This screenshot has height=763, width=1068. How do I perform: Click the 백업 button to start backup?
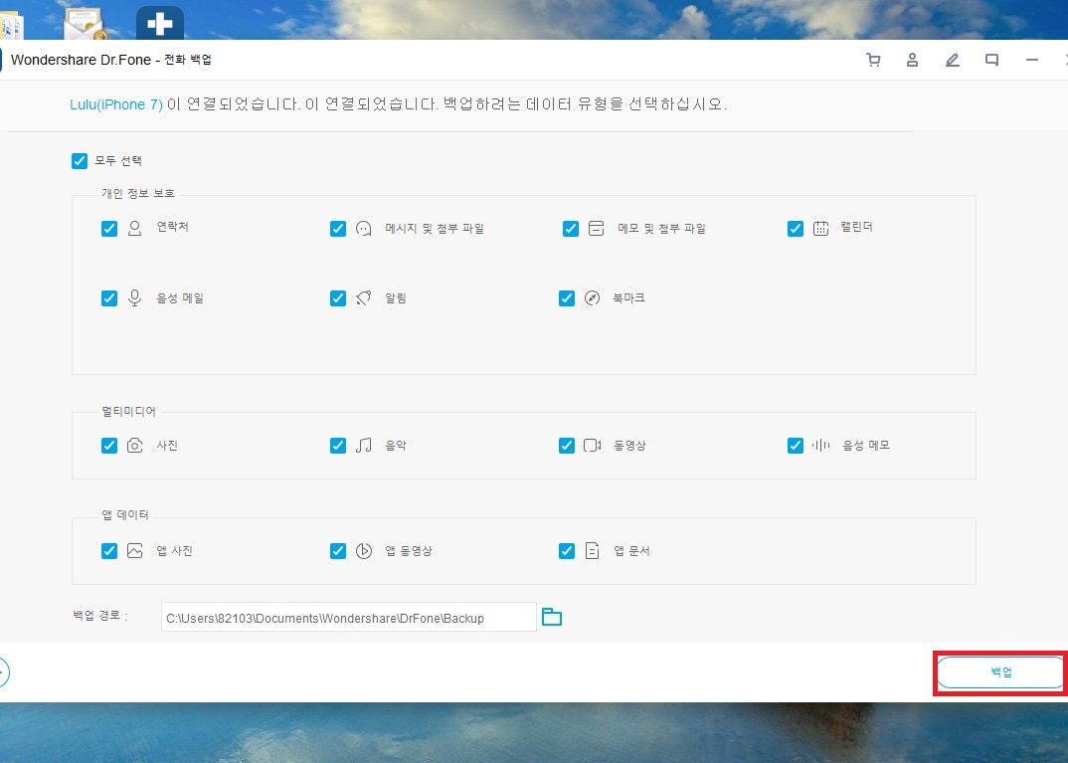(x=1000, y=672)
